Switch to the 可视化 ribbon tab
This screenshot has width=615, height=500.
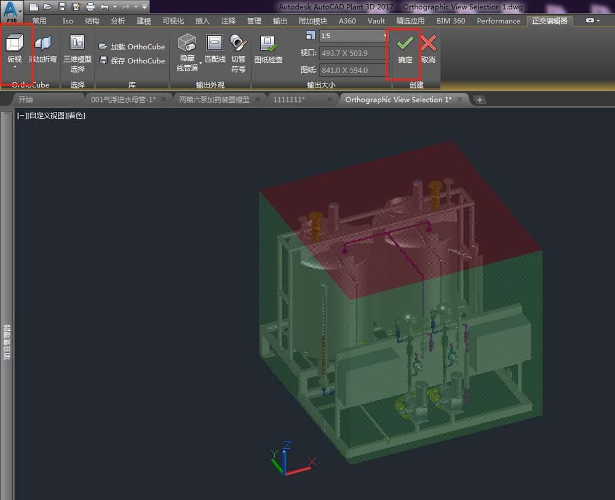coord(173,21)
